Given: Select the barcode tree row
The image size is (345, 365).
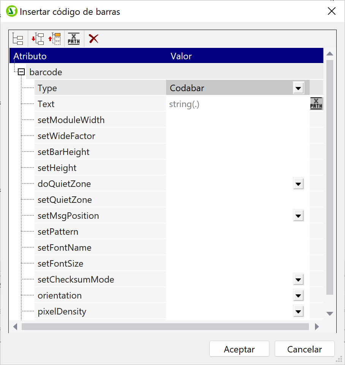Looking at the screenshot, I should pos(175,72).
